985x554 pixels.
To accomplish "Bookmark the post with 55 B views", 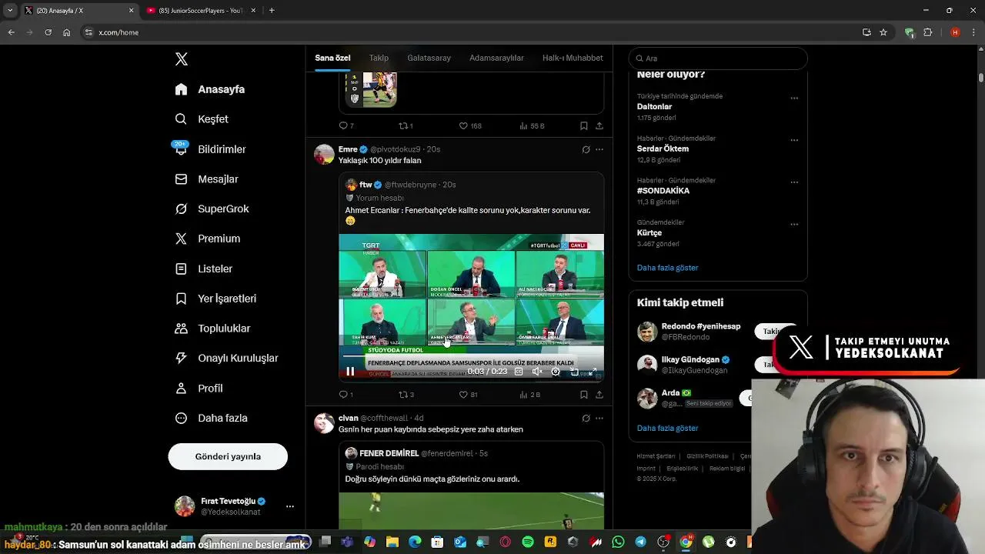I will coord(584,125).
